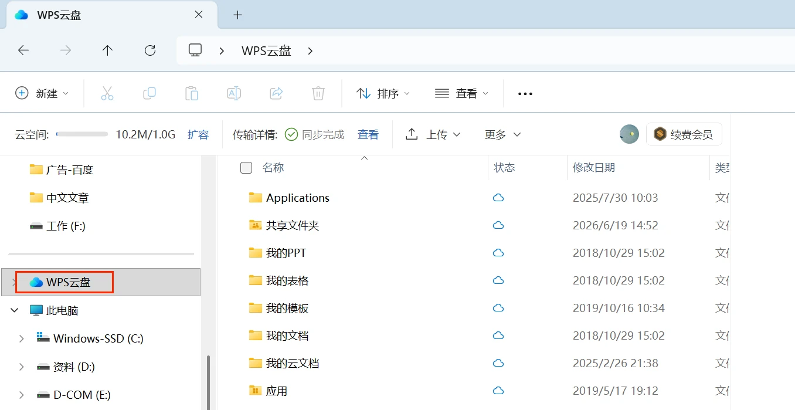Click chevron after WPS云盘 in address bar
The height and width of the screenshot is (410, 795).
pyautogui.click(x=310, y=51)
